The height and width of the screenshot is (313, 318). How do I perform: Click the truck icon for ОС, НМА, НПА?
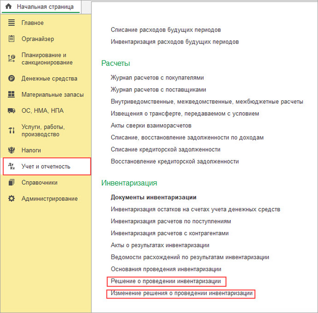11,110
